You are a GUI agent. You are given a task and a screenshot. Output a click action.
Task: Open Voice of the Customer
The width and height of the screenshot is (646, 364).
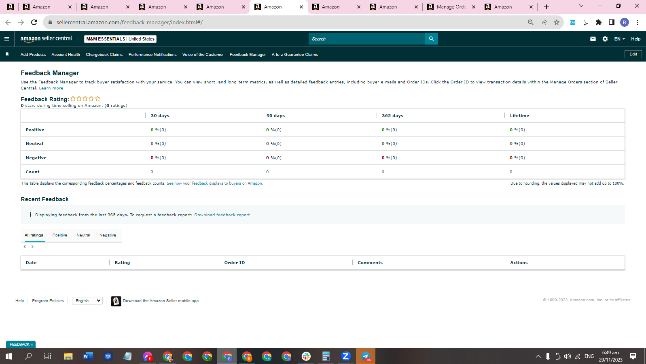203,55
